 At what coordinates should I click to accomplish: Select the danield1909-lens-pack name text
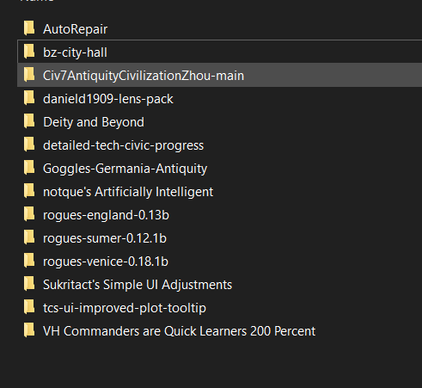coord(108,99)
